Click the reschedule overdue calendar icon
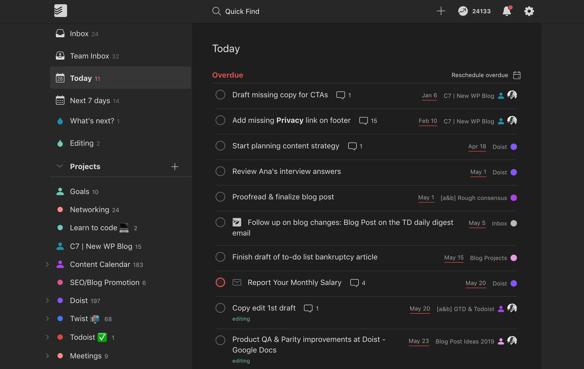 point(517,75)
